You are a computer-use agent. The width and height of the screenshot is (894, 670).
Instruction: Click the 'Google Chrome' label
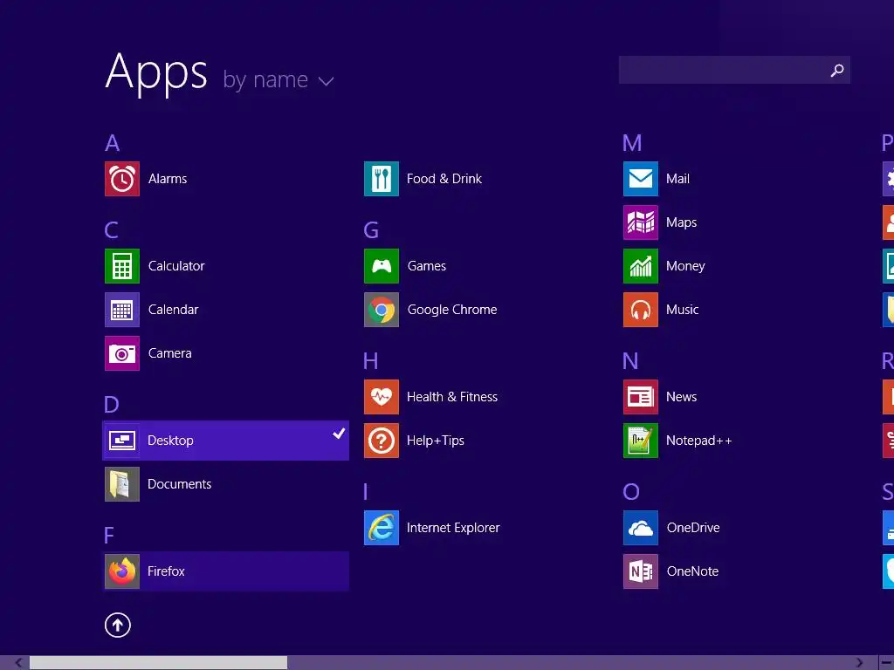click(452, 310)
